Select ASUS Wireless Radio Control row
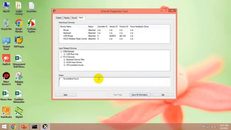This screenshot has width=231, height=130. pyautogui.click(x=114, y=39)
